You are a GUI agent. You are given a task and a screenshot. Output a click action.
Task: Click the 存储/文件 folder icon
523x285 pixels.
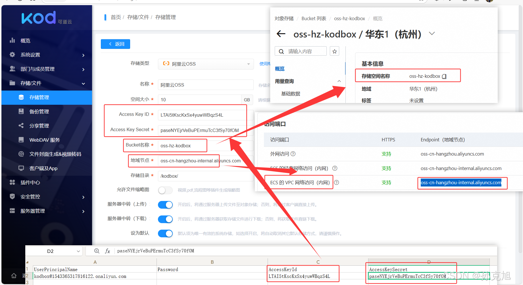[x=12, y=83]
